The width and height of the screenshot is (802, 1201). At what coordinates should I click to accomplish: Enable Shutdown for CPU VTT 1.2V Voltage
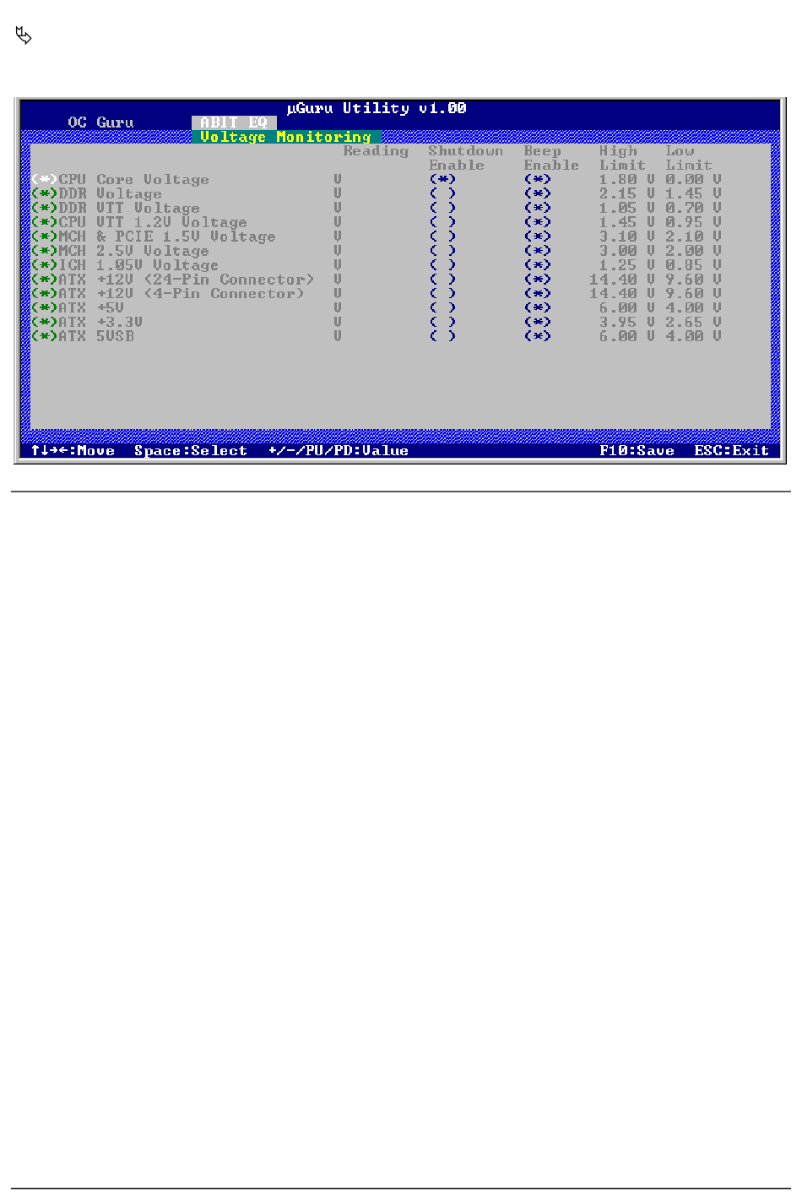pos(442,222)
